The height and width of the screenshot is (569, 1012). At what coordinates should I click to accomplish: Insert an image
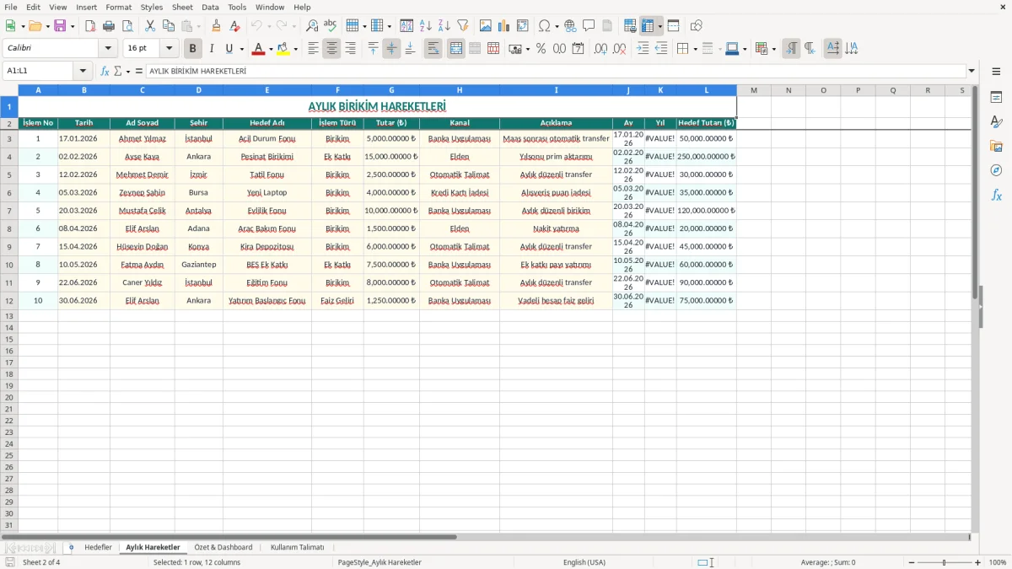pyautogui.click(x=486, y=26)
